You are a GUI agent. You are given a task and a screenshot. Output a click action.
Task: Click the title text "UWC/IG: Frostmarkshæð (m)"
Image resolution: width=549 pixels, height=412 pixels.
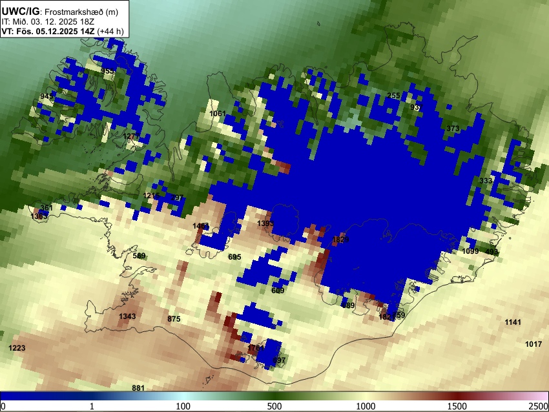pyautogui.click(x=60, y=12)
